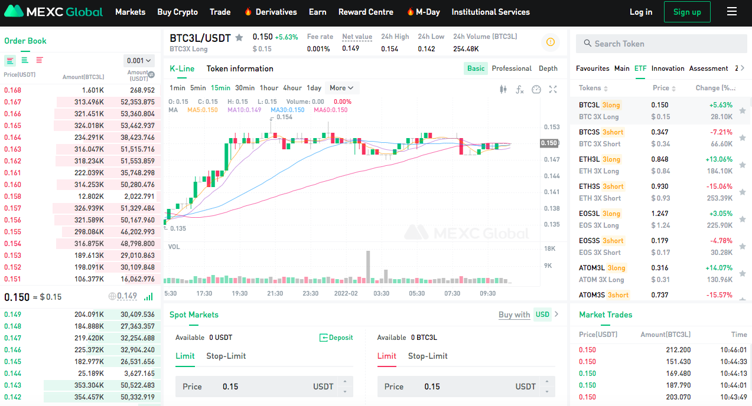Open Institutional Services

pyautogui.click(x=490, y=12)
